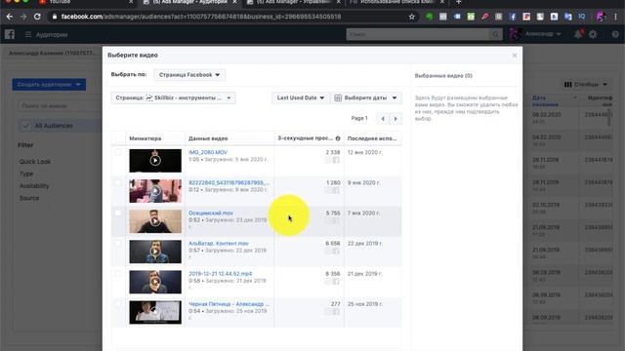
Task: Open Chrome three-dot menu
Action: (616, 17)
